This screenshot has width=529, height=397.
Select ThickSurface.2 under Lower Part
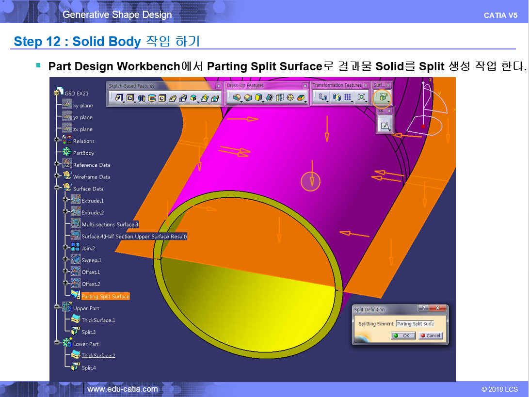98,356
